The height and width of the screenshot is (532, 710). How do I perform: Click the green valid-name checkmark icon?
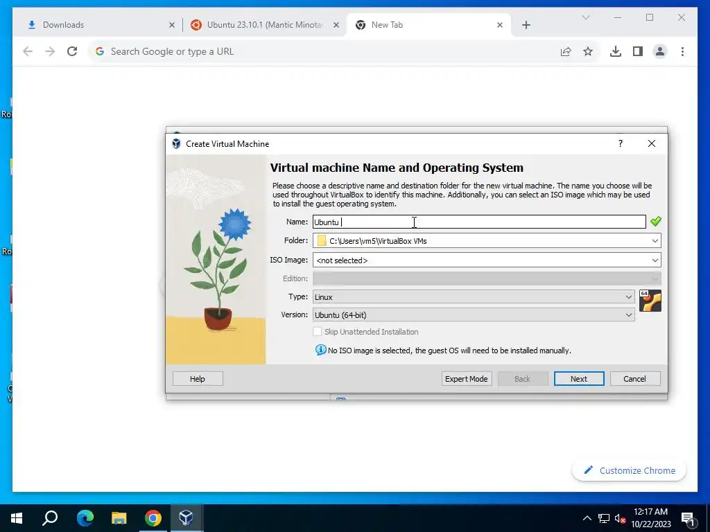coord(655,221)
